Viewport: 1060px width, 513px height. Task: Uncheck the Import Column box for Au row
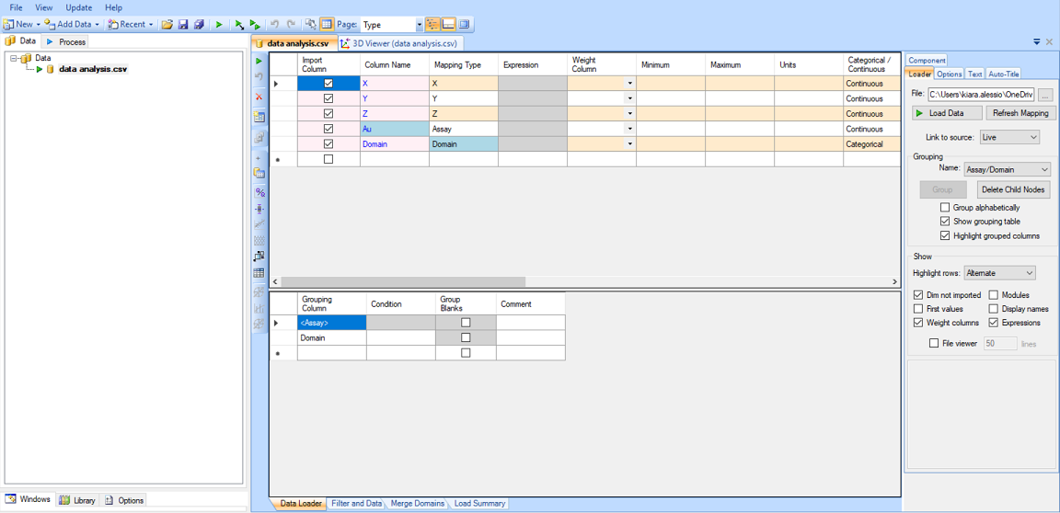coord(328,129)
